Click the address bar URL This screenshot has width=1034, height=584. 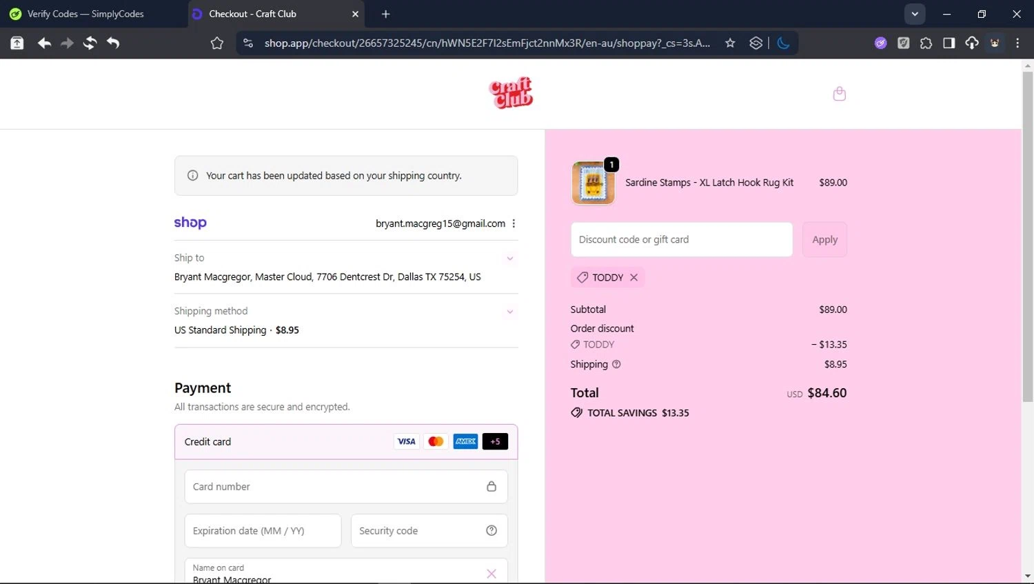(x=487, y=43)
